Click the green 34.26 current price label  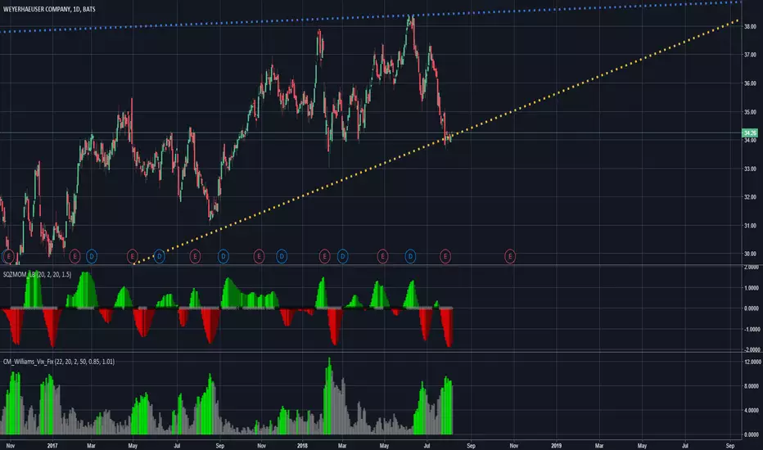click(750, 133)
